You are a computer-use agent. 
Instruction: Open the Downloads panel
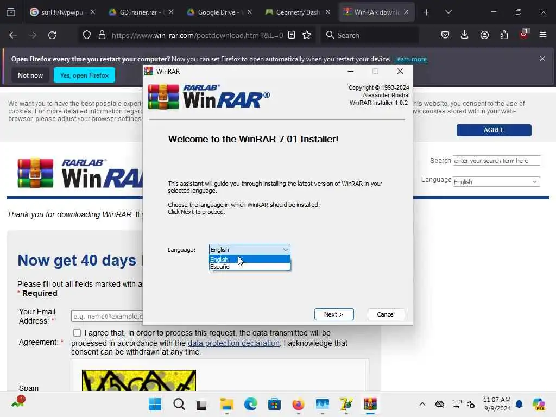coord(465,35)
